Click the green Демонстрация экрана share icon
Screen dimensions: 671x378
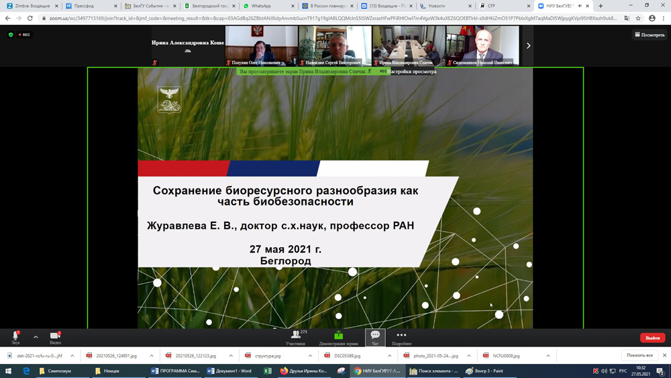[339, 336]
